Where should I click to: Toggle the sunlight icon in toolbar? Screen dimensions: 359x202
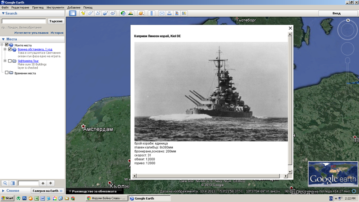pos(131,13)
